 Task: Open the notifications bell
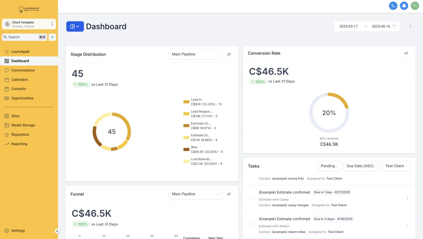(x=404, y=6)
